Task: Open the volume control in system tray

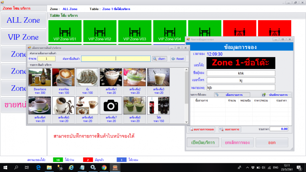Action: pos(264,167)
